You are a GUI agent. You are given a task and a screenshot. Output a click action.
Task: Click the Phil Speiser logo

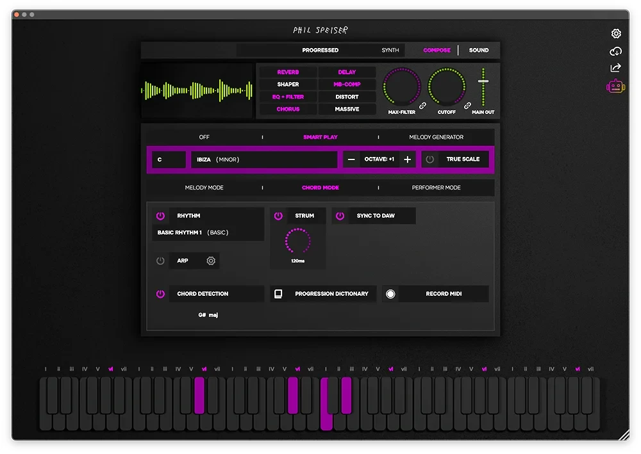coord(320,30)
